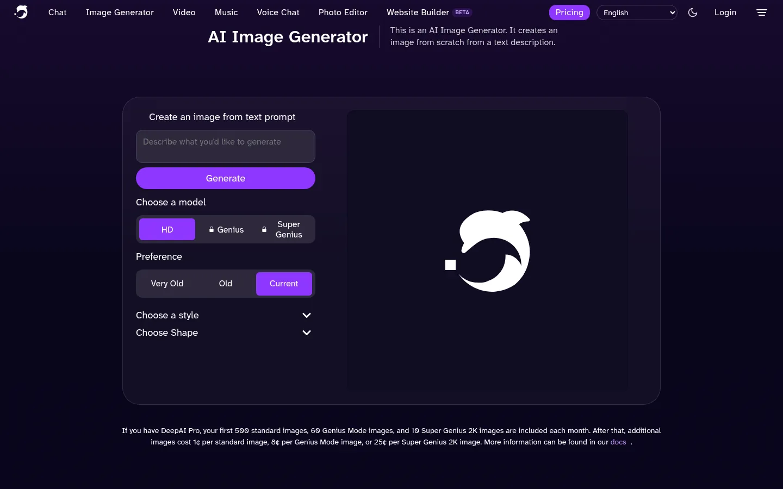Open the Chat page
Image resolution: width=783 pixels, height=489 pixels.
point(58,12)
